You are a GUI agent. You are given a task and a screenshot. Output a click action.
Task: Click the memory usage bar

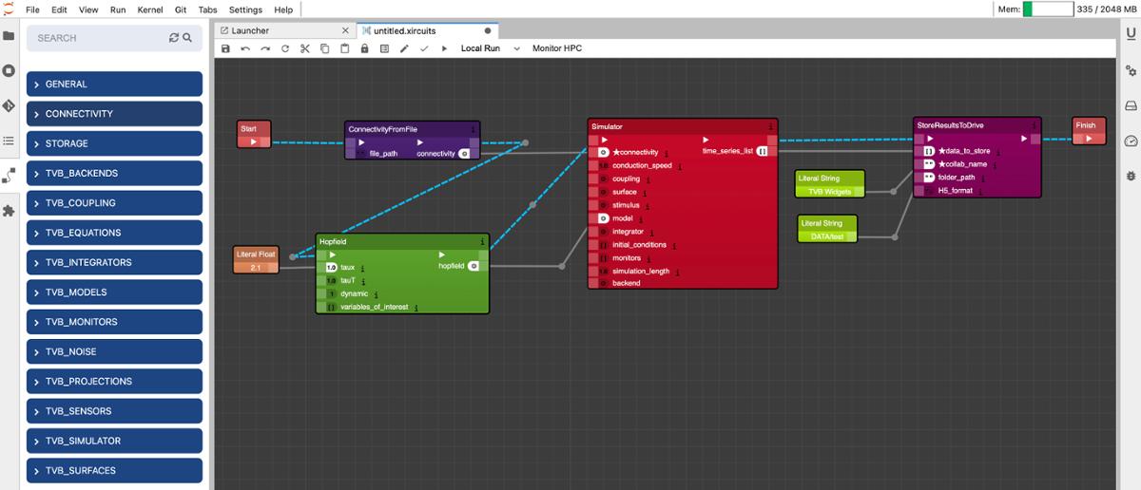[x=1047, y=9]
